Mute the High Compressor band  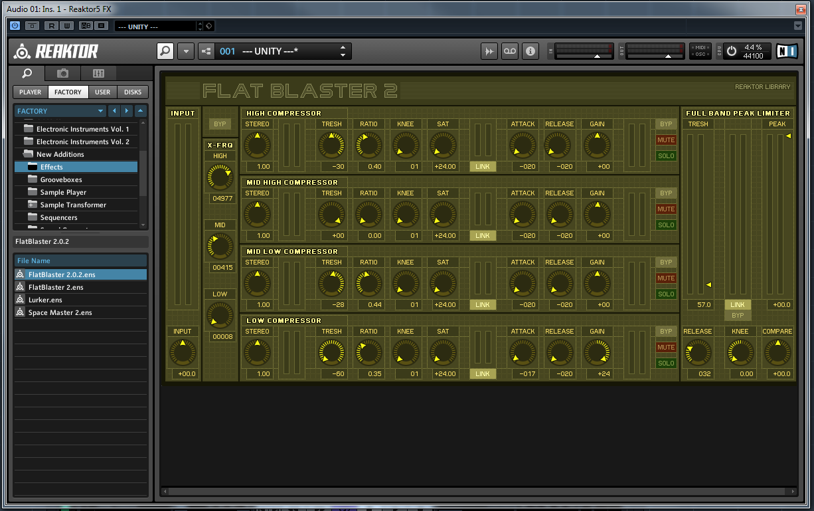[666, 140]
